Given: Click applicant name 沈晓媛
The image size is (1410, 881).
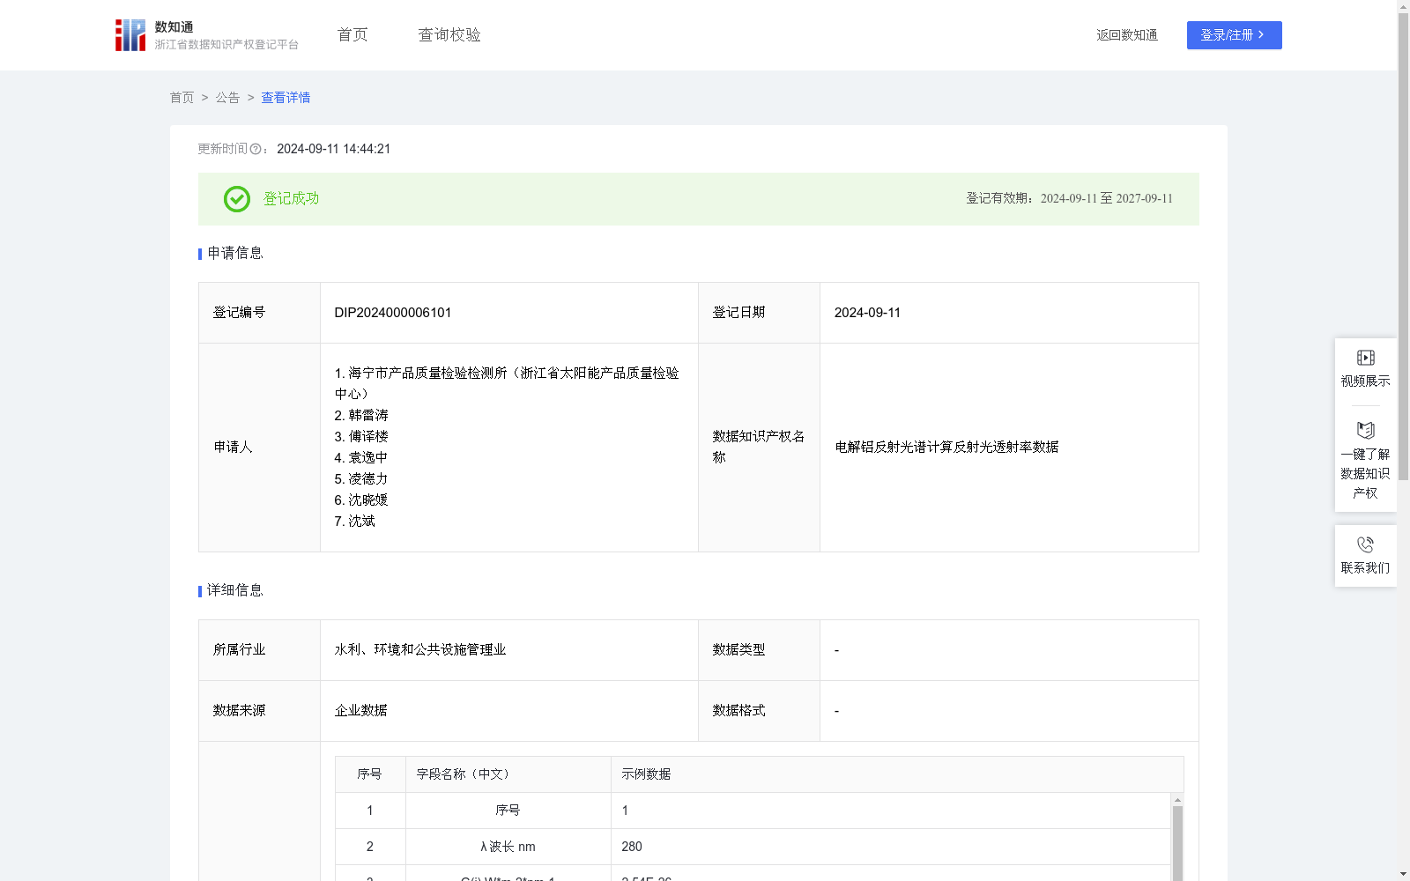Looking at the screenshot, I should [367, 500].
